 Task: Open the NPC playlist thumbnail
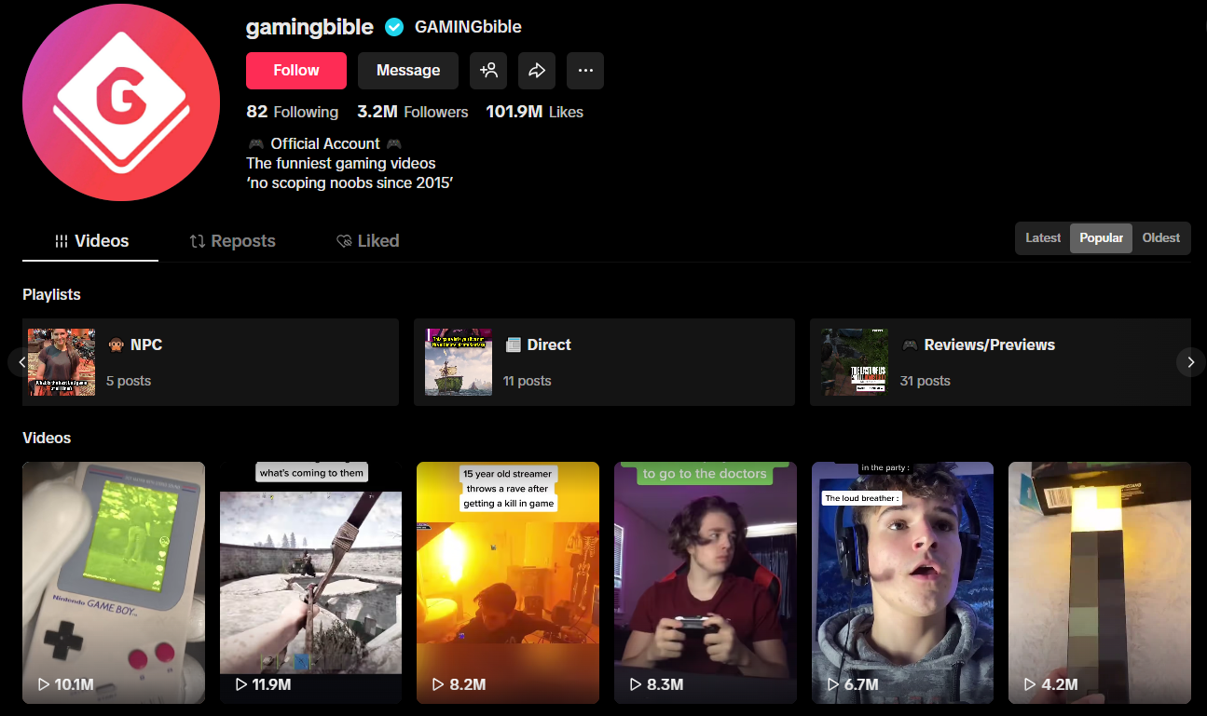[62, 361]
